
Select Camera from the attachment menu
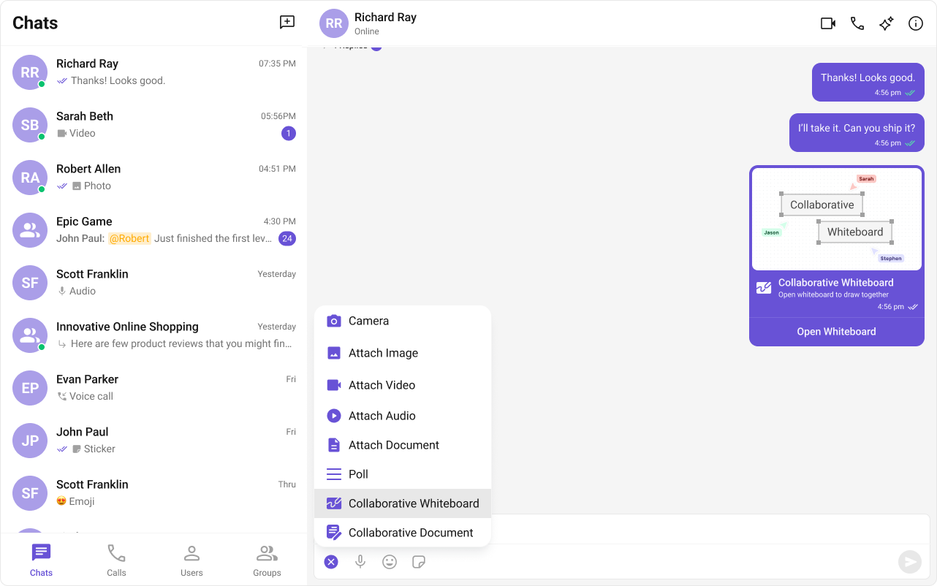(x=368, y=320)
